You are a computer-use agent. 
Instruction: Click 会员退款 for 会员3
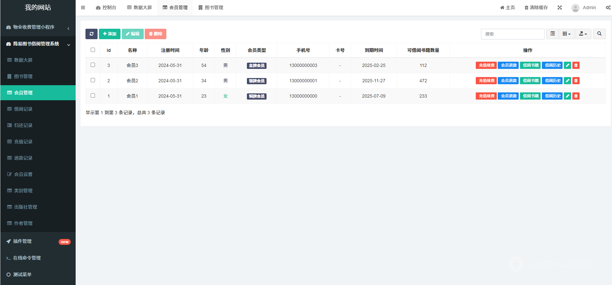(508, 65)
